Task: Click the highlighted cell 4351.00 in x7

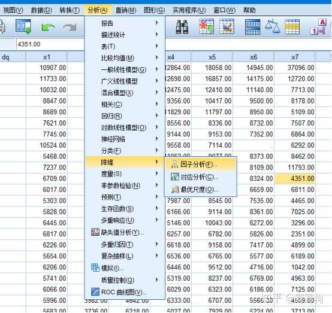Action: pos(295,178)
